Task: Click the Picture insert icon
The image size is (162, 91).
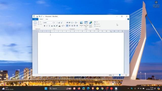Action: [x=82, y=23]
